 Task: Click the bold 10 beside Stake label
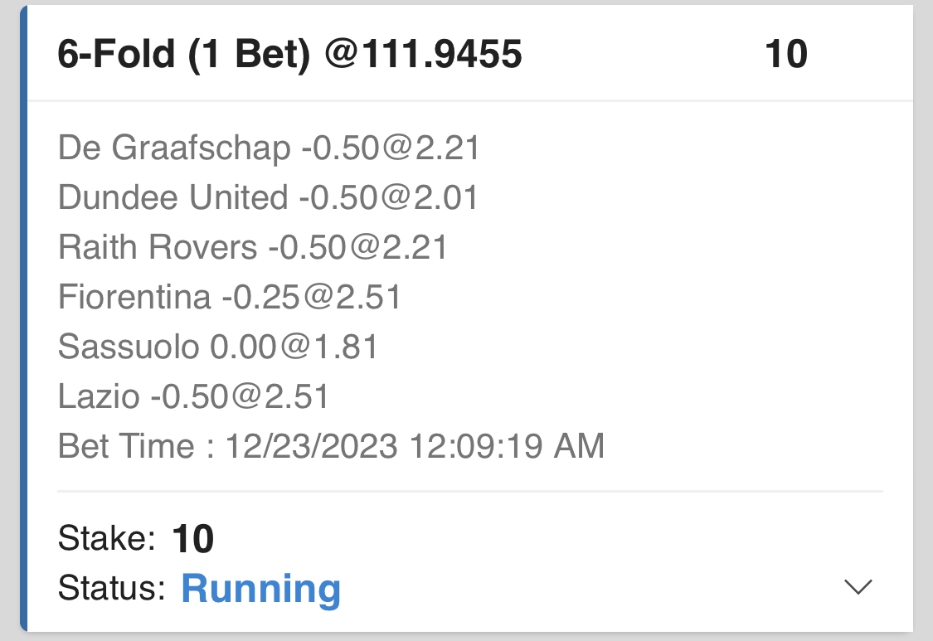[x=193, y=540]
